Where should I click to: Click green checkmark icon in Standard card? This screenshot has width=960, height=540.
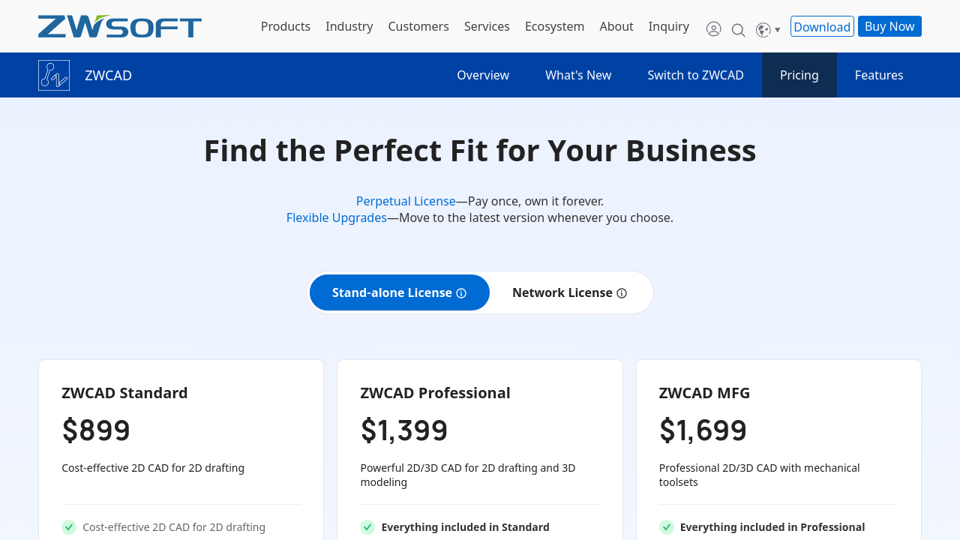tap(69, 527)
